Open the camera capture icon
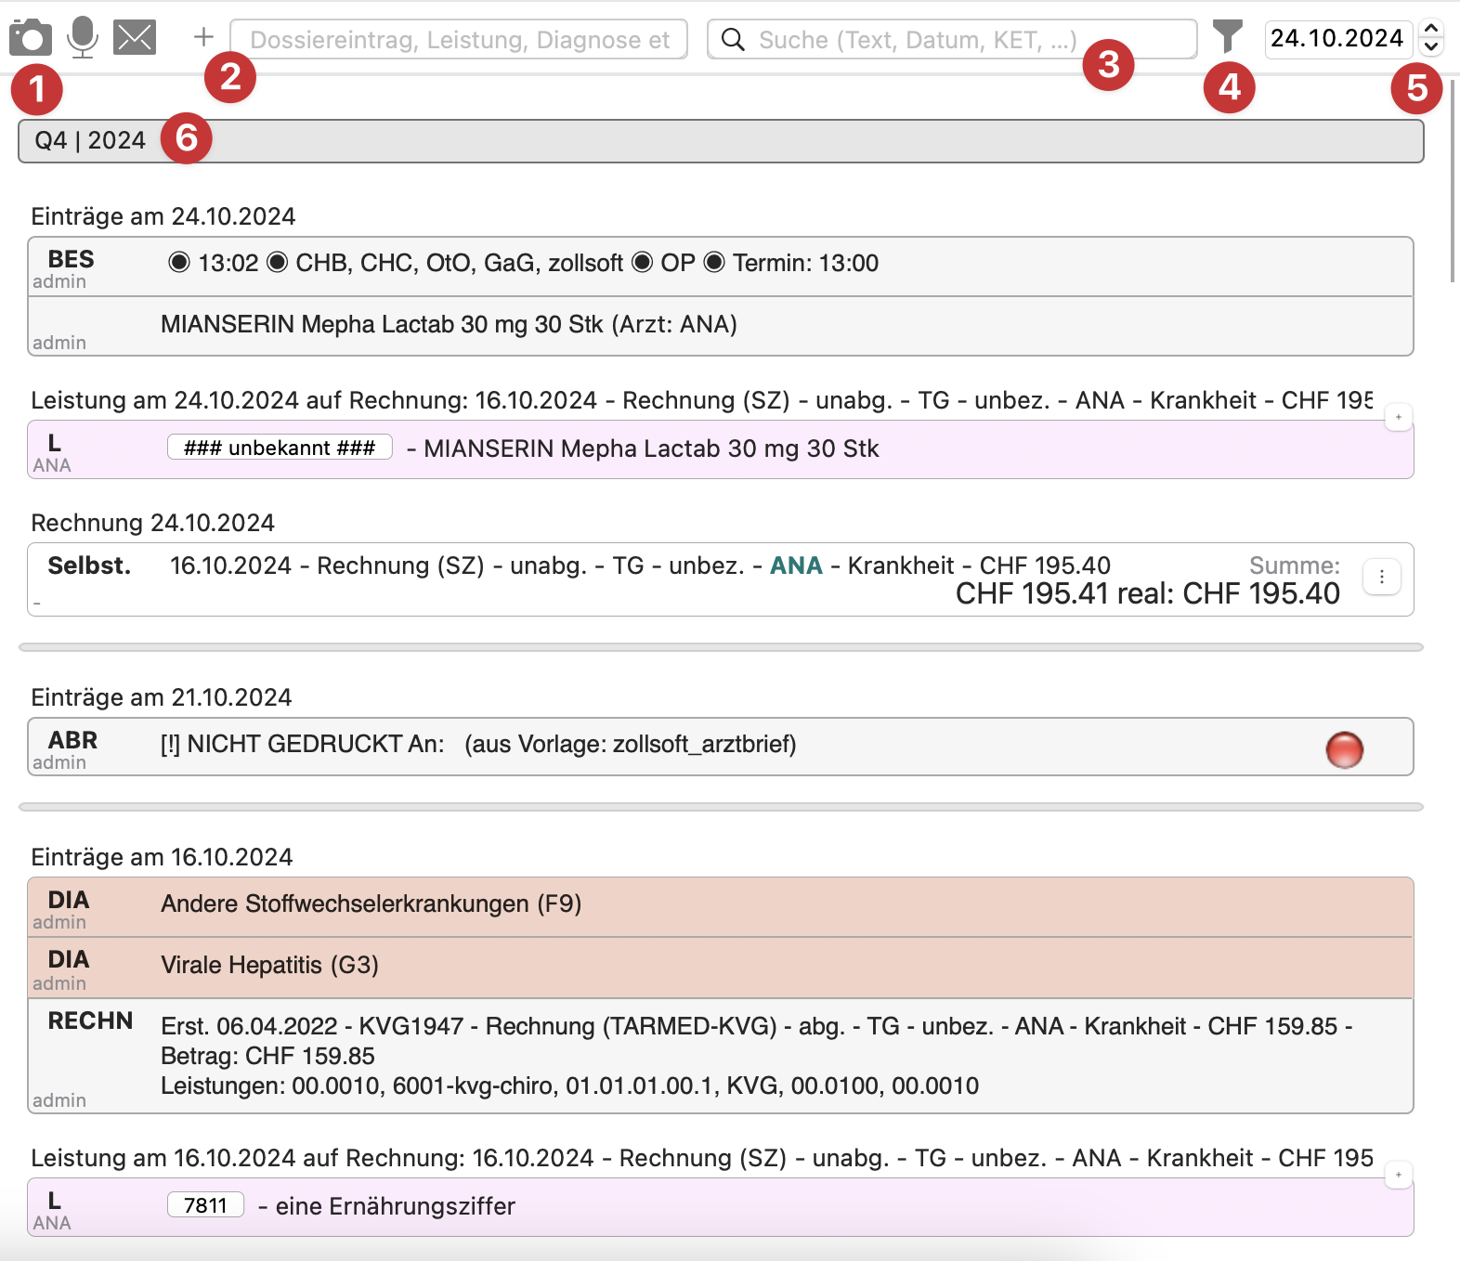The image size is (1460, 1261). pyautogui.click(x=31, y=37)
